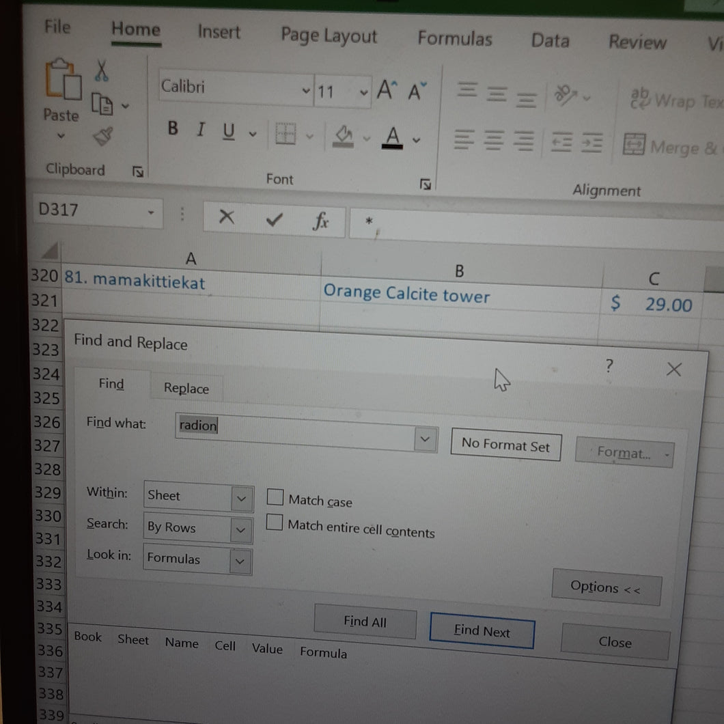Enable the Match case checkbox
724x724 pixels.
[275, 497]
